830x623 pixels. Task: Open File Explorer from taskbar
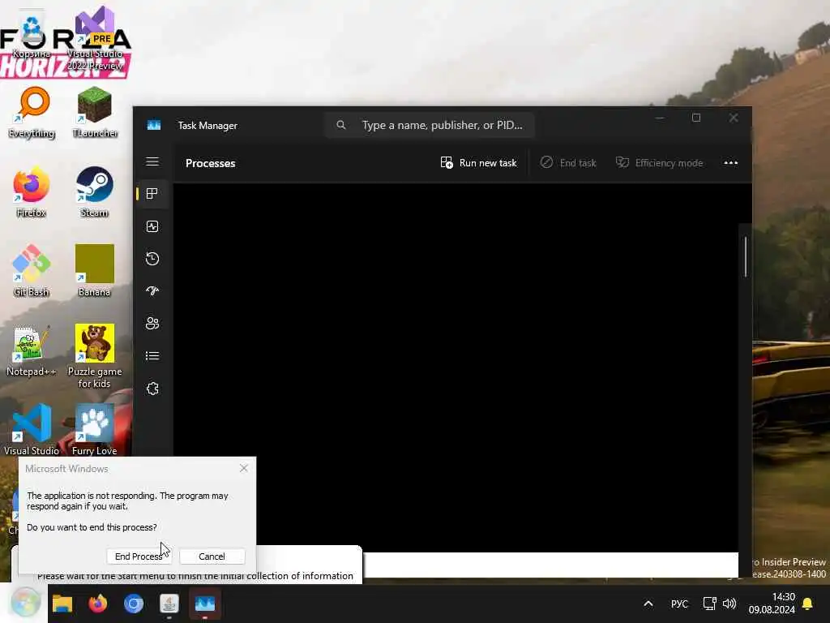62,604
